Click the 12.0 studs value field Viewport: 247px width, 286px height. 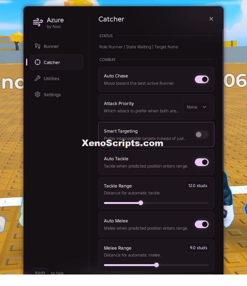pyautogui.click(x=197, y=186)
